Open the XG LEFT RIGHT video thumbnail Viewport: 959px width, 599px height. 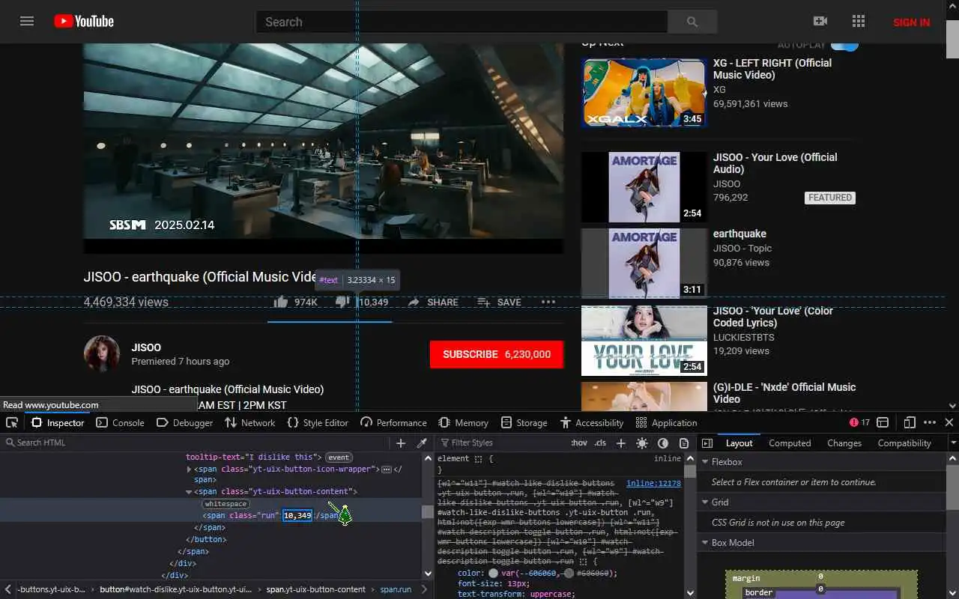click(644, 92)
